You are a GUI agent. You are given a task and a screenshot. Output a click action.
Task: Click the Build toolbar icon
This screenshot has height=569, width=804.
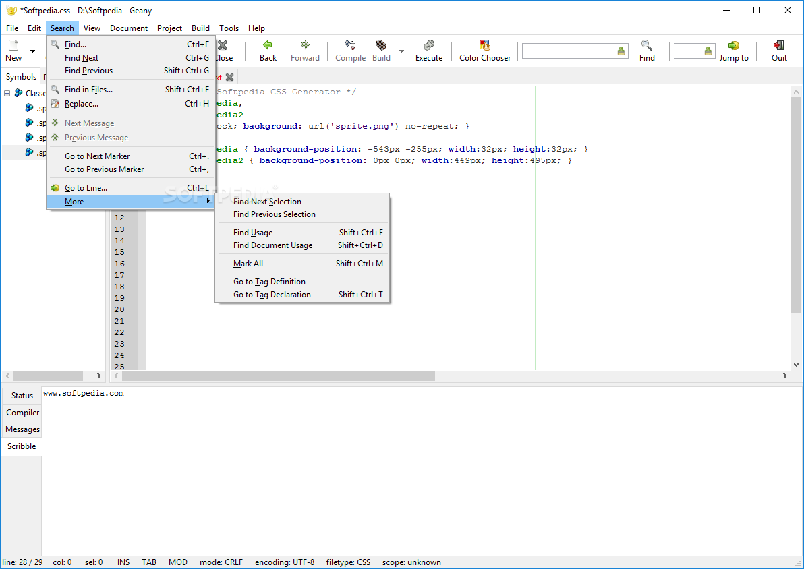381,46
